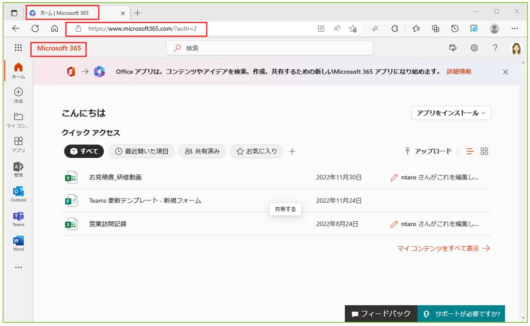Add page to favorites star

[353, 29]
